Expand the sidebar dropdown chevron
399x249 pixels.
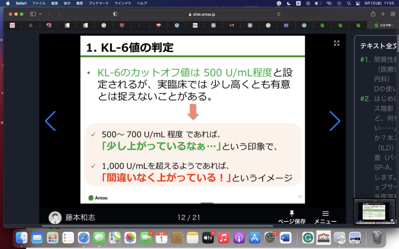40,14
